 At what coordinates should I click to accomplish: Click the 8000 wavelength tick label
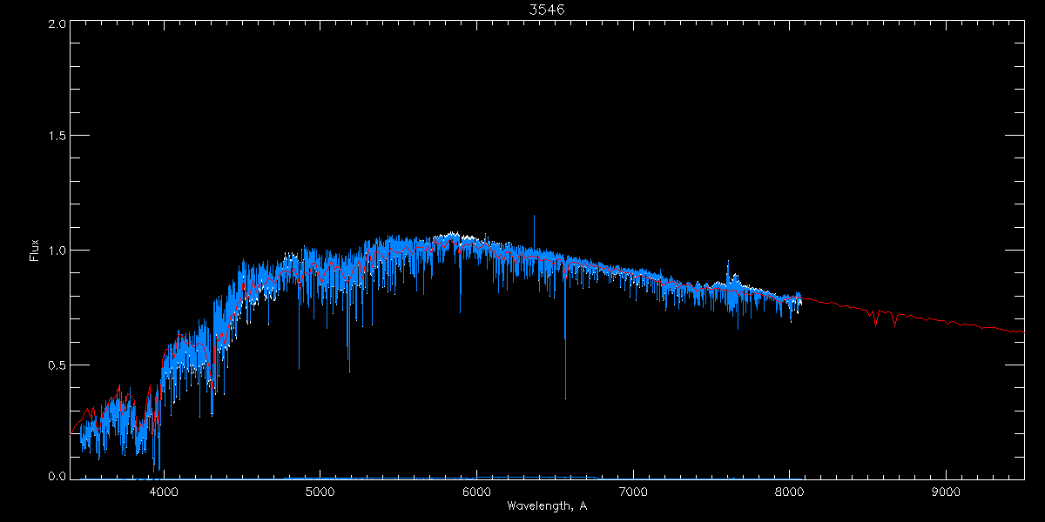789,492
